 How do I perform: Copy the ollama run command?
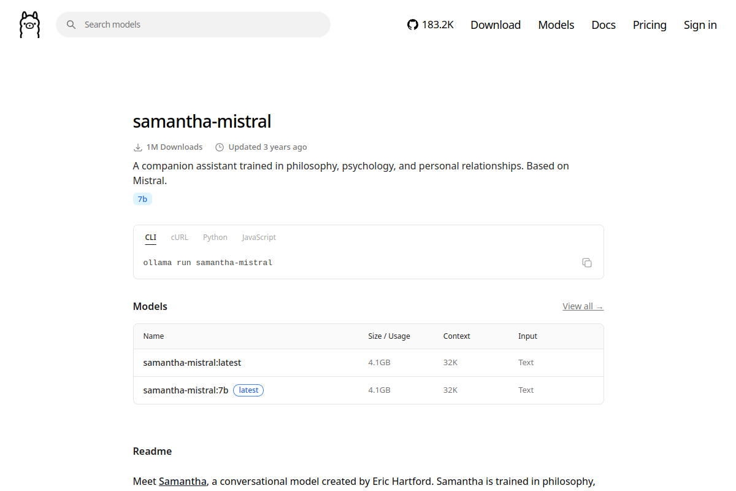tap(587, 263)
